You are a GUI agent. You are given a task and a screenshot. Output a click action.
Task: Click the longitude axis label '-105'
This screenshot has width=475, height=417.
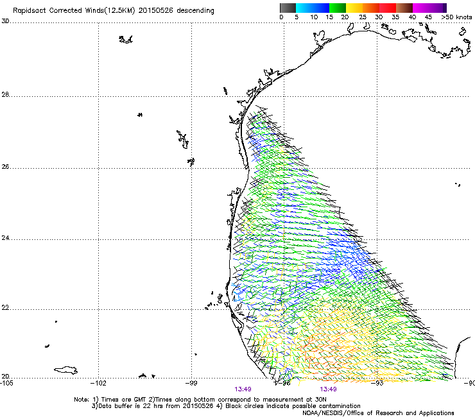pos(6,383)
